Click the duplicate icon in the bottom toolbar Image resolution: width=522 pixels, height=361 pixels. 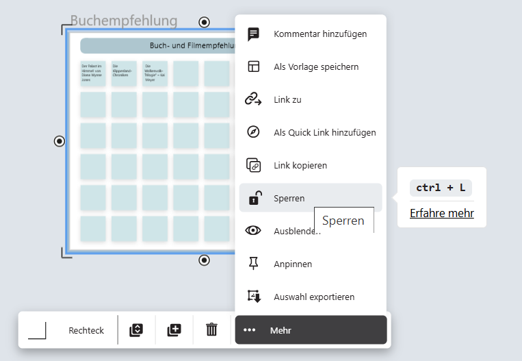tap(174, 329)
